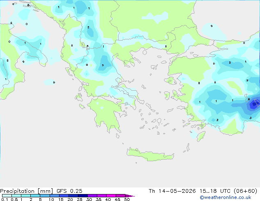Click the date 'Th 14-05-2026' label
The width and height of the screenshot is (260, 201).
pyautogui.click(x=172, y=191)
